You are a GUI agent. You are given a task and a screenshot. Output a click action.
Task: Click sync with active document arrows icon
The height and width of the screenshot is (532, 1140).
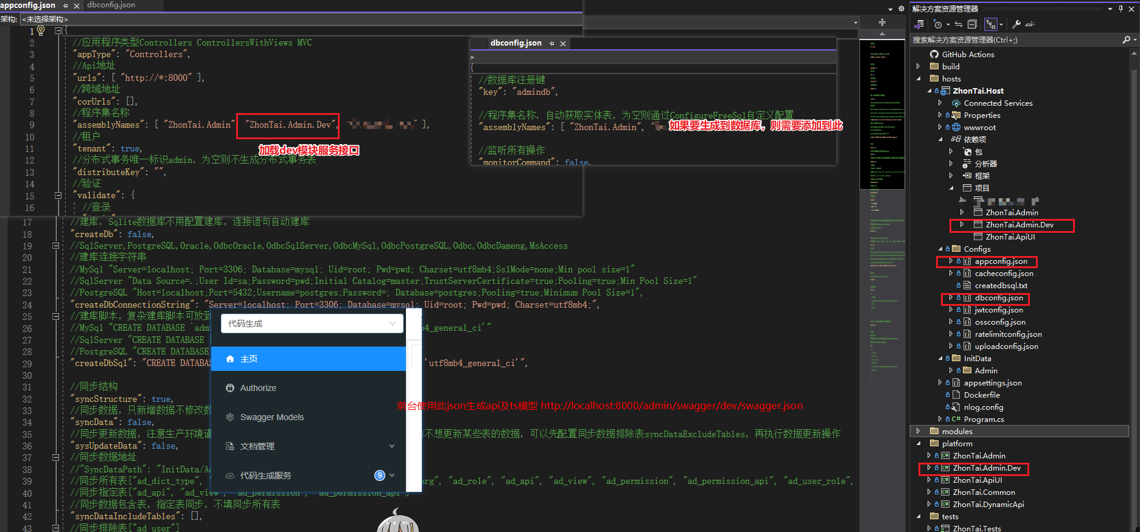tap(959, 24)
